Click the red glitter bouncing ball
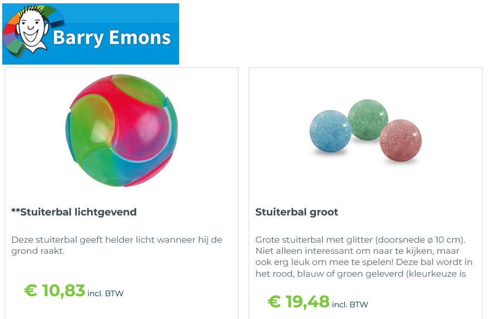Image resolution: width=490 pixels, height=319 pixels. coord(400,140)
